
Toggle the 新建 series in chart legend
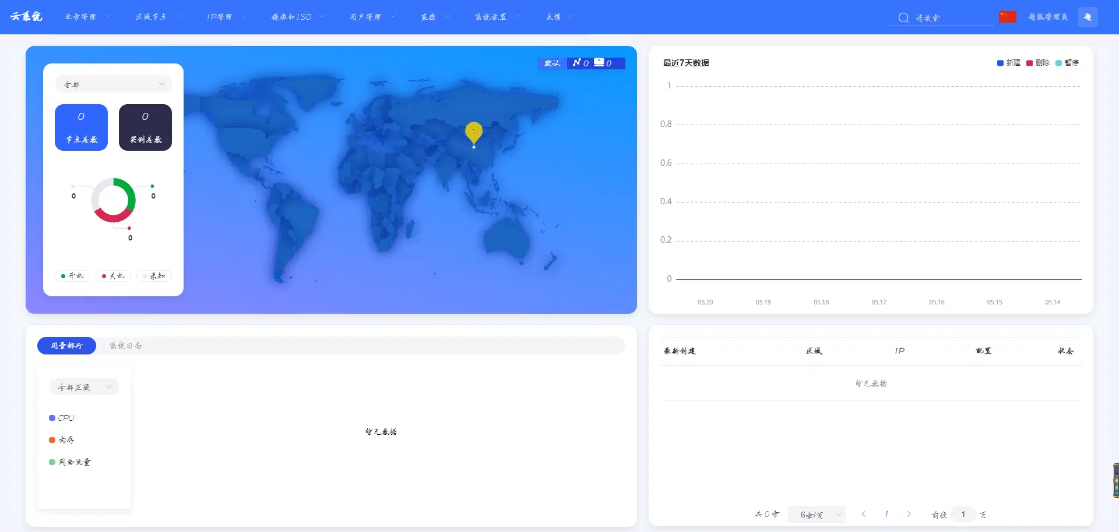click(1008, 63)
